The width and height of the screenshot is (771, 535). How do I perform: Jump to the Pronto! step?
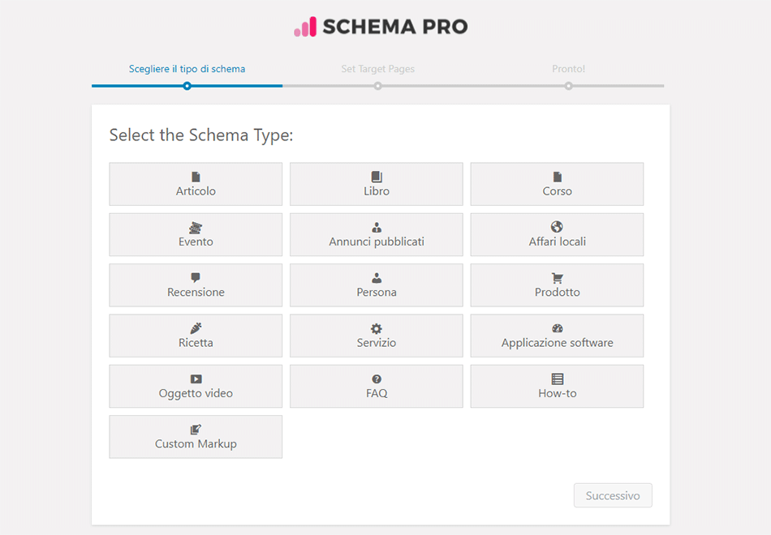(568, 69)
